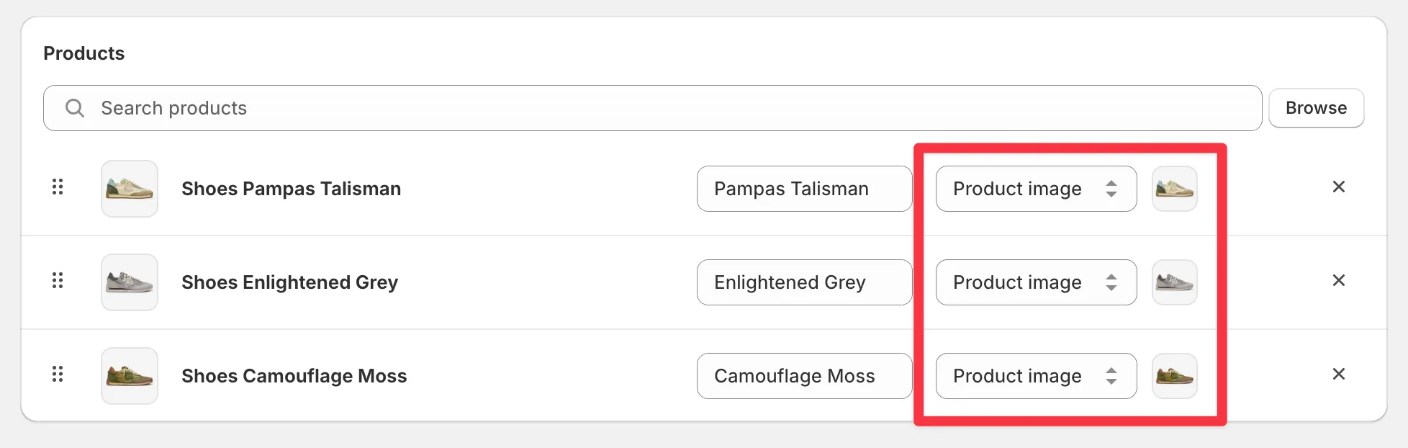The width and height of the screenshot is (1408, 448).
Task: Click the drag handle for Shoes Enlightened Grey
Action: click(58, 281)
